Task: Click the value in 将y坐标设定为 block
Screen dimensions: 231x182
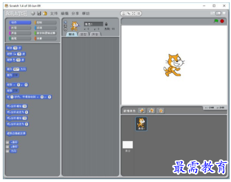Action: pyautogui.click(x=26, y=124)
